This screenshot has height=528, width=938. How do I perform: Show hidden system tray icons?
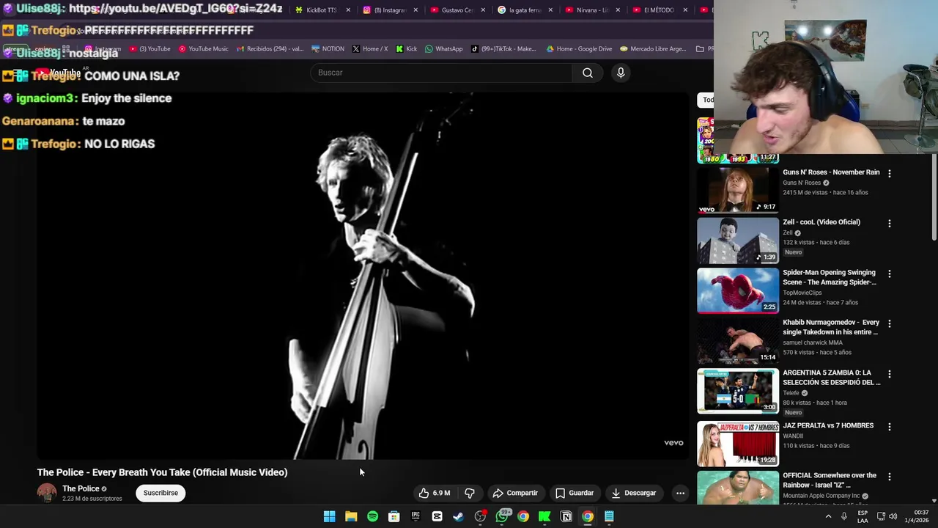[x=829, y=516]
